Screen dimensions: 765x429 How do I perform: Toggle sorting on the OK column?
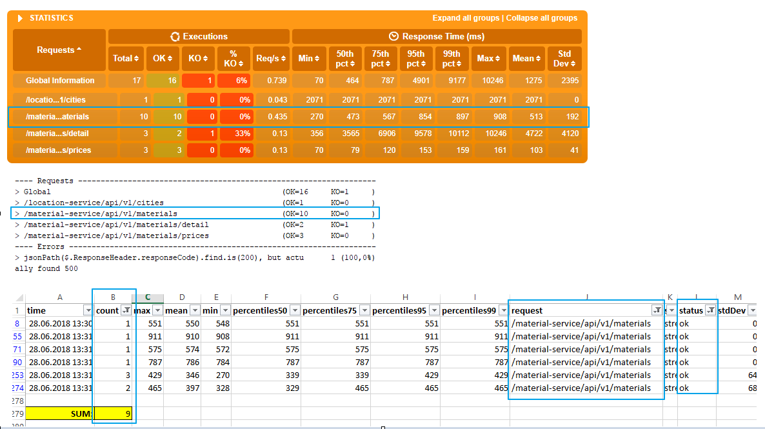pos(172,59)
